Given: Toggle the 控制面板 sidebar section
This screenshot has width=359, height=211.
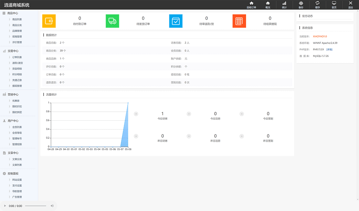Looking at the screenshot, I should coord(13,173).
